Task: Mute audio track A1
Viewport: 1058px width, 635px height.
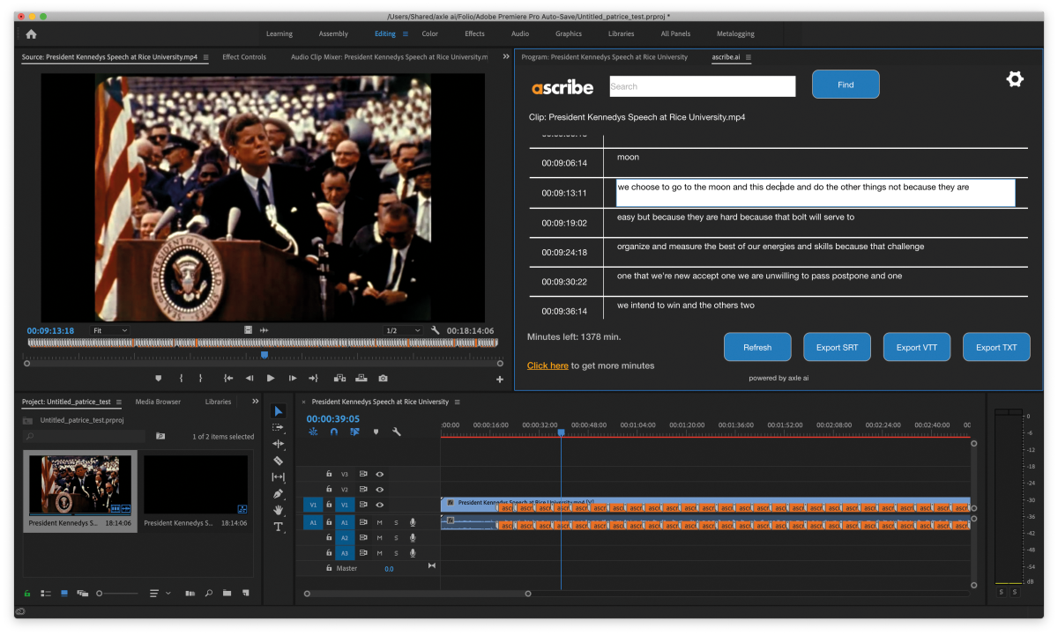Action: [x=380, y=523]
